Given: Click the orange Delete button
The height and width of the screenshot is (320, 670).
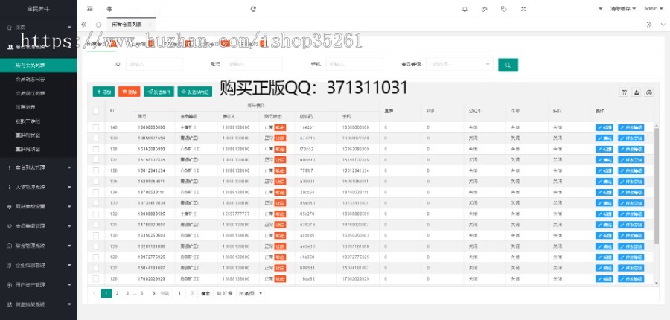Looking at the screenshot, I should (x=129, y=92).
